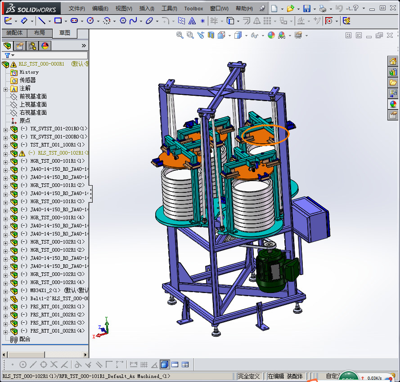The width and height of the screenshot is (400, 382).
Task: Open the Design Library task pane icon
Action: tap(393, 72)
